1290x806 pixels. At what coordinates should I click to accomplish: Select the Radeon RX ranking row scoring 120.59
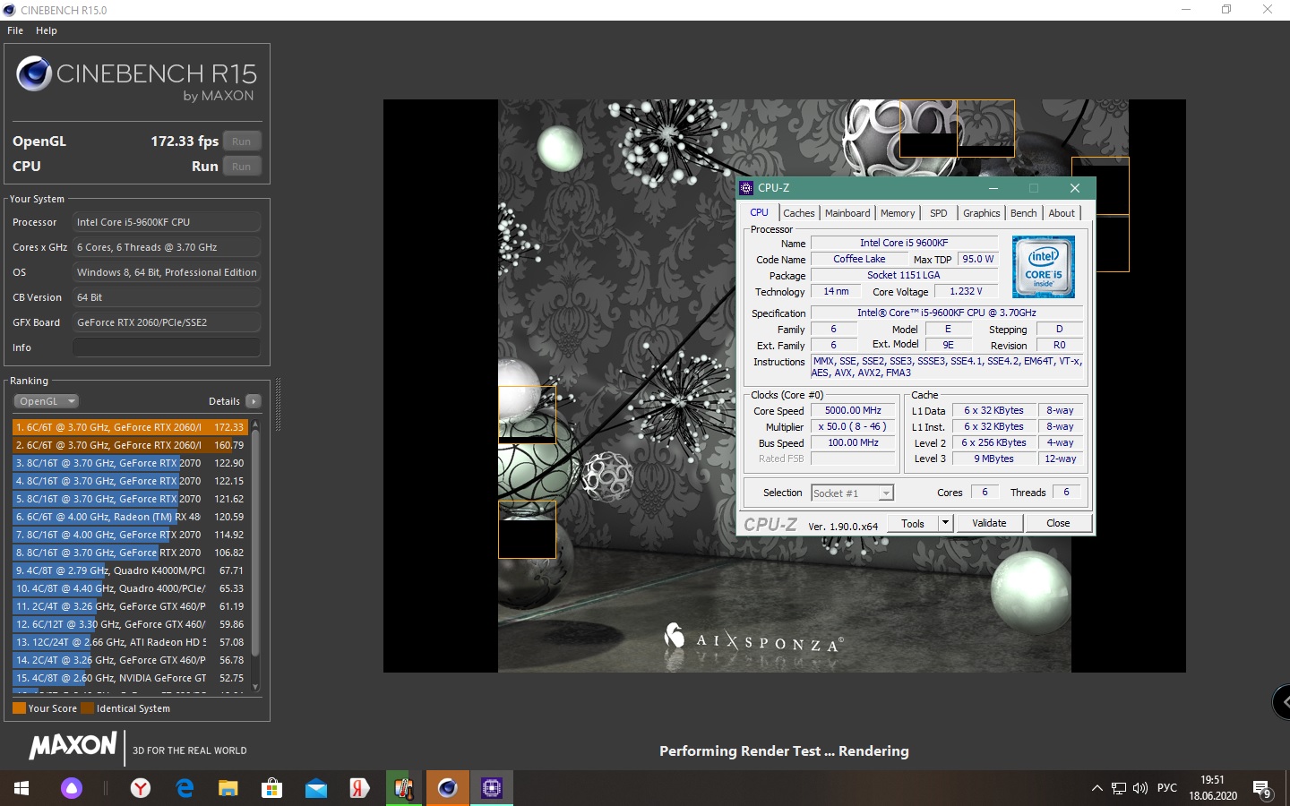pyautogui.click(x=130, y=517)
